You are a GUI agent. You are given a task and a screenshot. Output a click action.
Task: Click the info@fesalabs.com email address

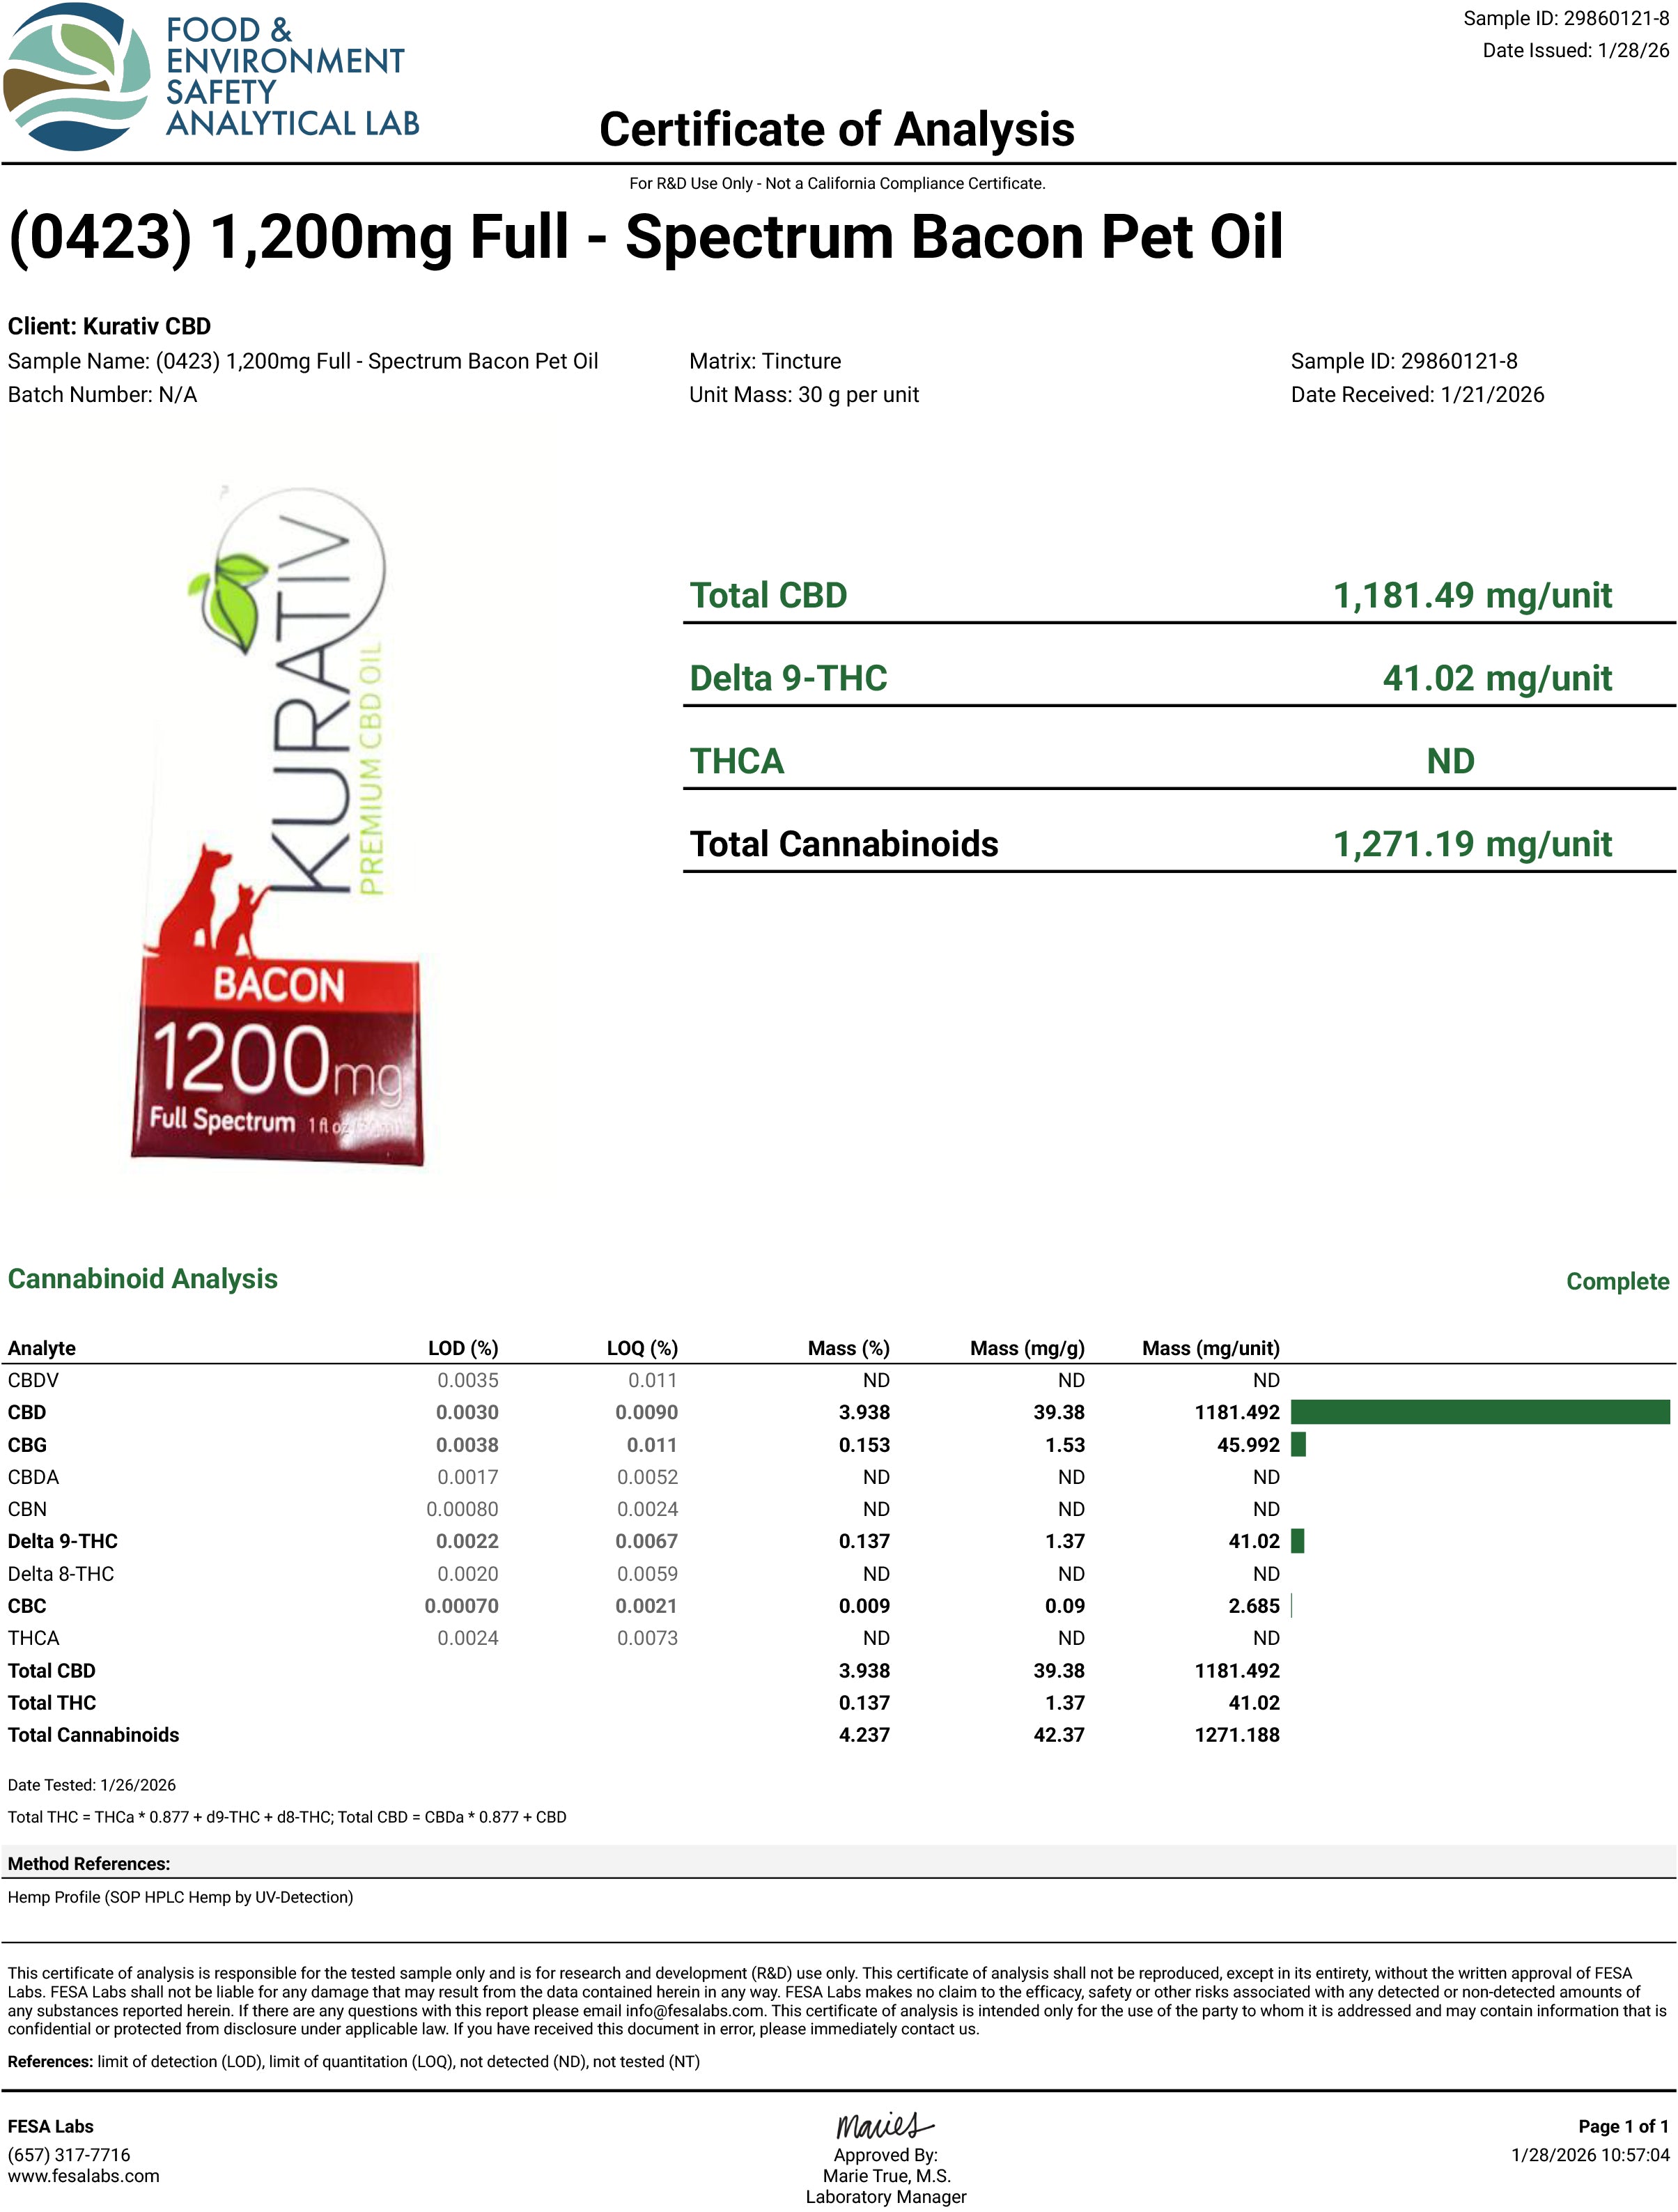695,2010
